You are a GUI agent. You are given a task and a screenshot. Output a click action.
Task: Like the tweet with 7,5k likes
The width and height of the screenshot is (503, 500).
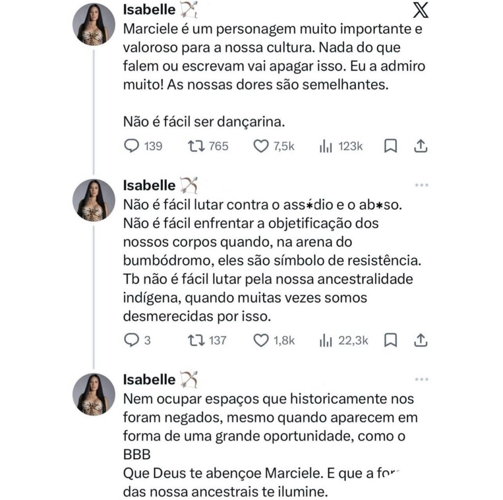click(x=262, y=146)
